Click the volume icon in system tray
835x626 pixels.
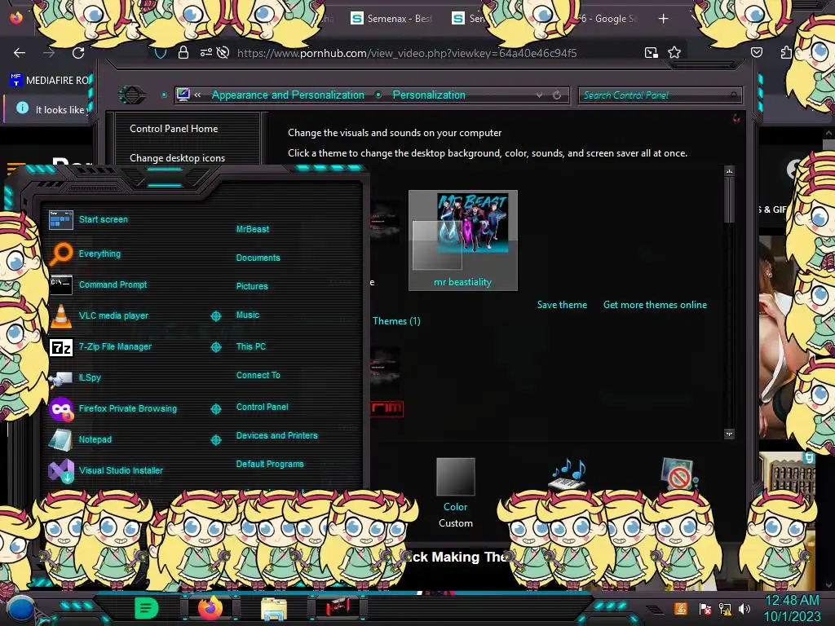pos(744,608)
